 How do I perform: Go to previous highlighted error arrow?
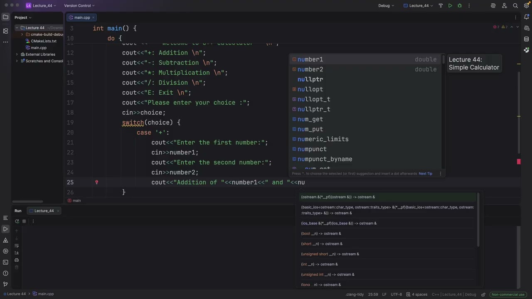point(512,27)
